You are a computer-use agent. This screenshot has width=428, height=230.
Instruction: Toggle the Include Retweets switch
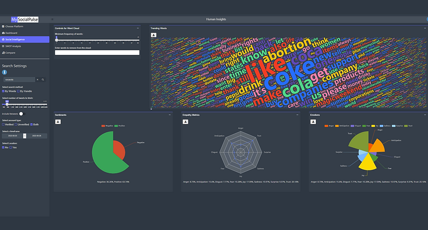pyautogui.click(x=22, y=114)
